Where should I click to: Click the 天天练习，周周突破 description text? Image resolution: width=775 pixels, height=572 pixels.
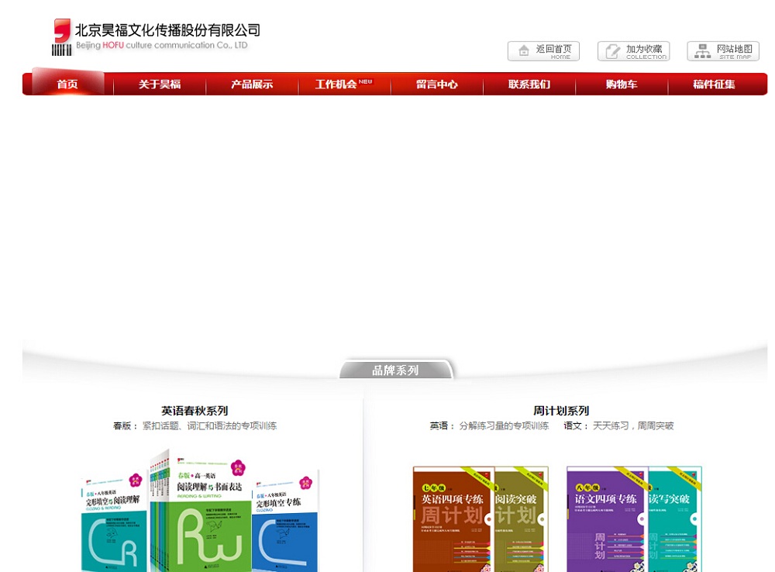pos(633,426)
